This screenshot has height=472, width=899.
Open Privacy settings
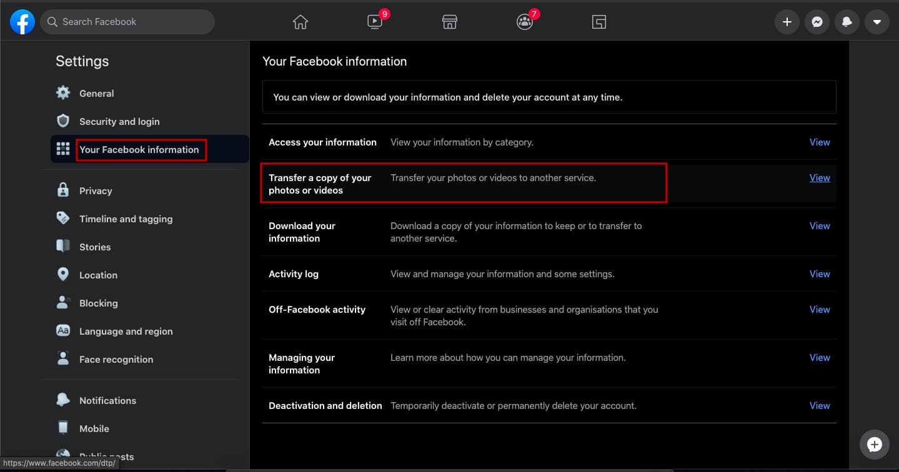(96, 191)
